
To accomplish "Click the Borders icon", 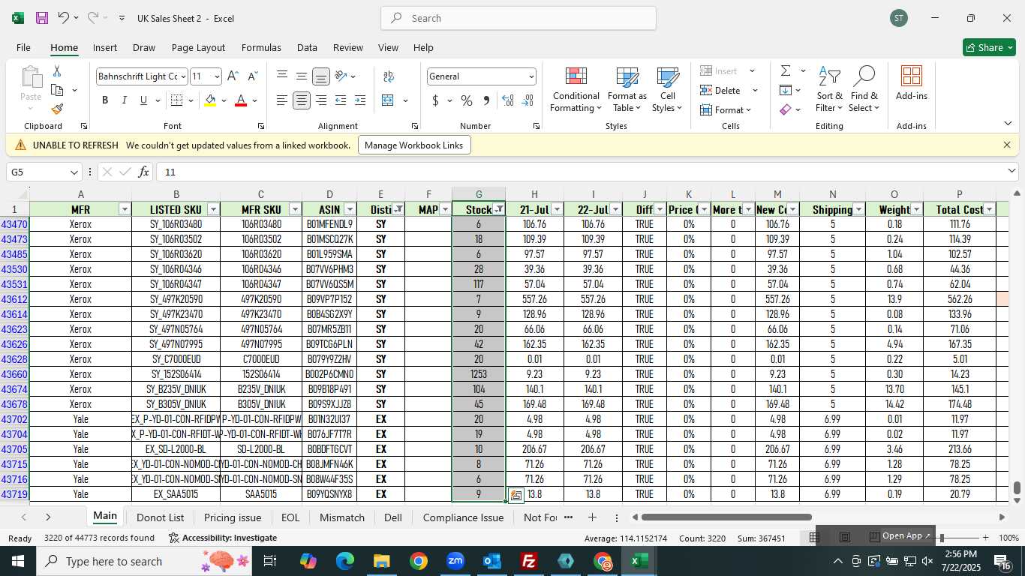I will pos(176,100).
